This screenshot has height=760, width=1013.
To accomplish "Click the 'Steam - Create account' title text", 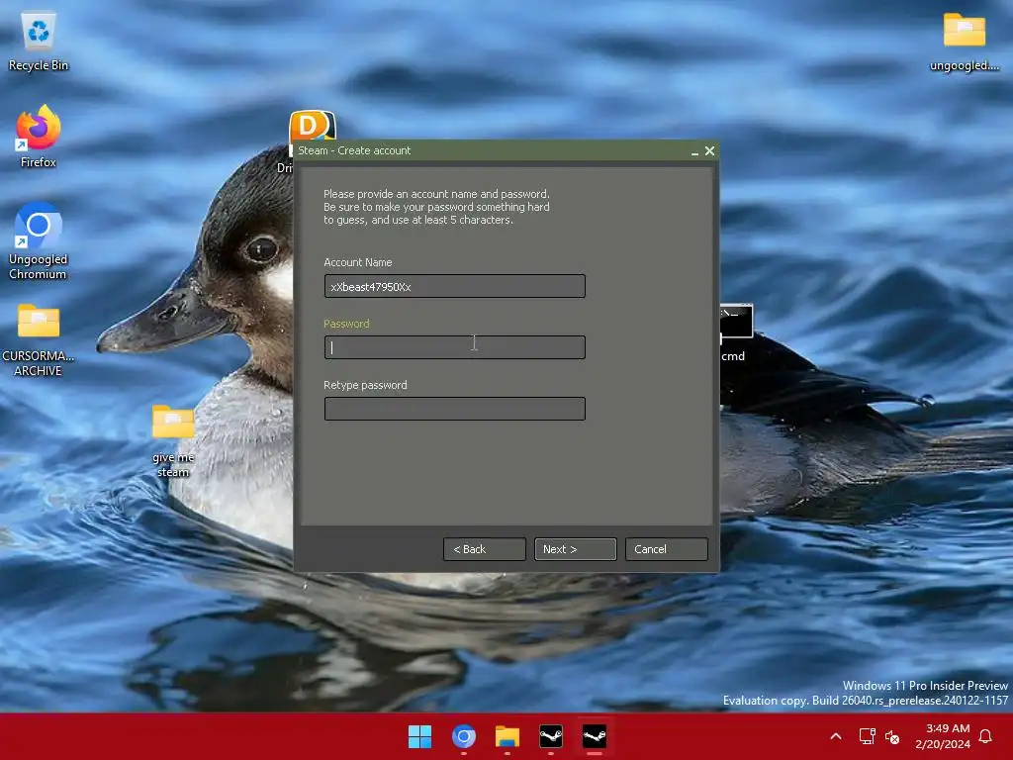I will (x=354, y=150).
